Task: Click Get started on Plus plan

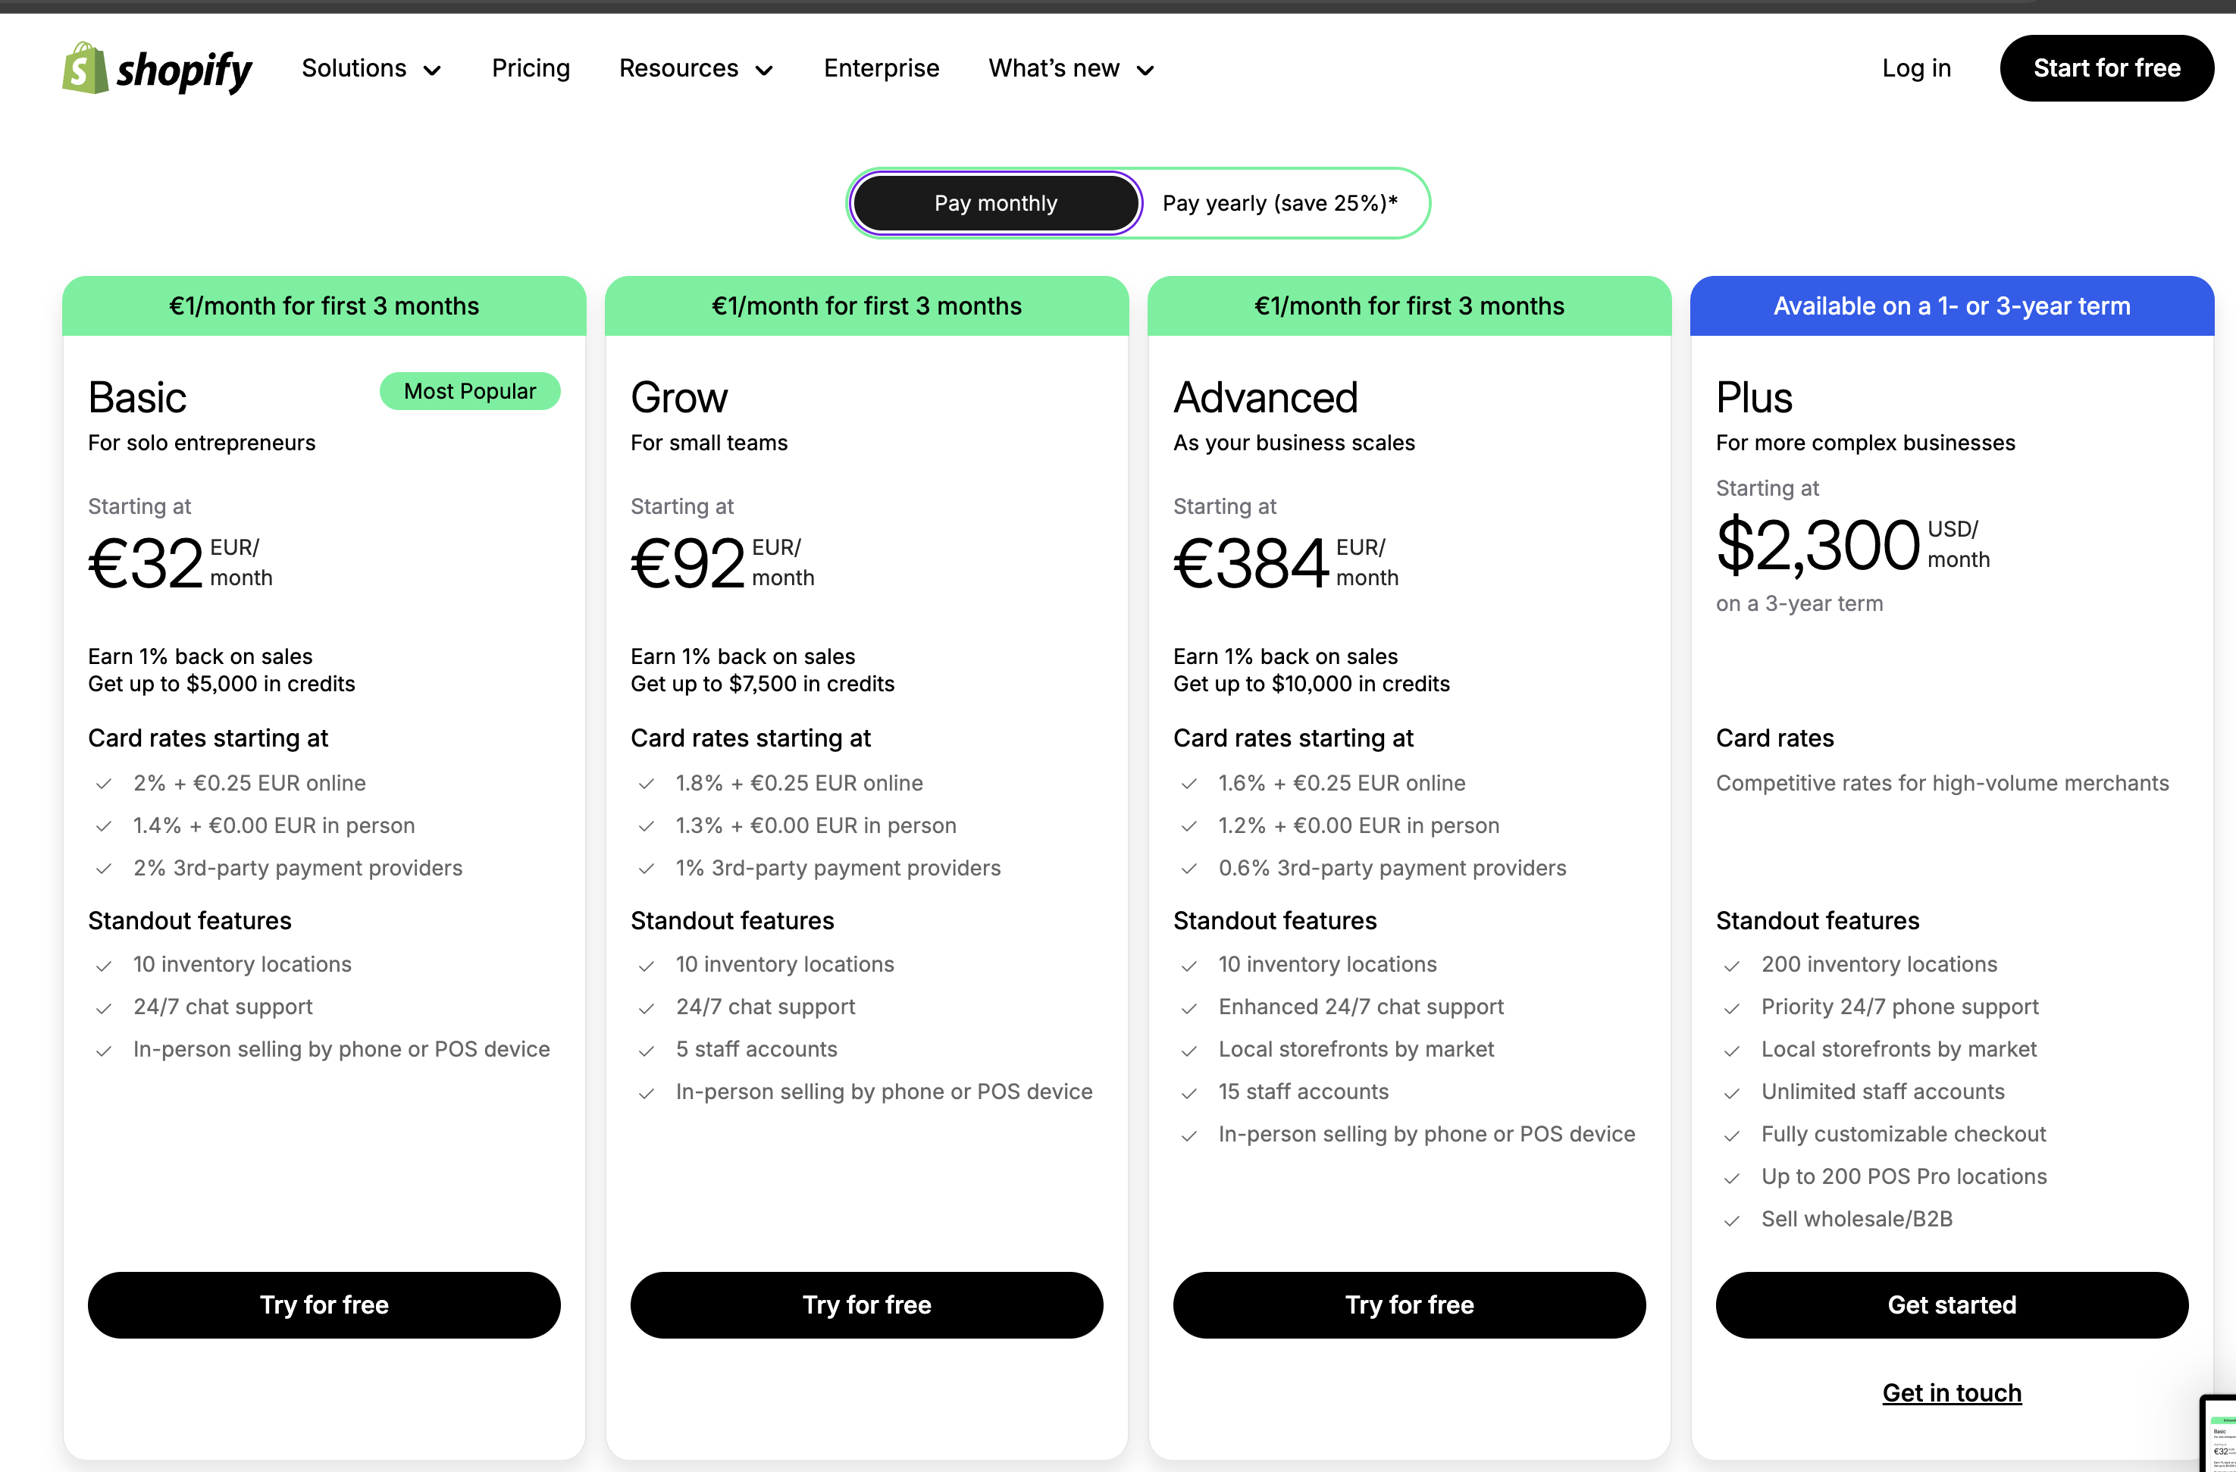Action: pos(1951,1304)
